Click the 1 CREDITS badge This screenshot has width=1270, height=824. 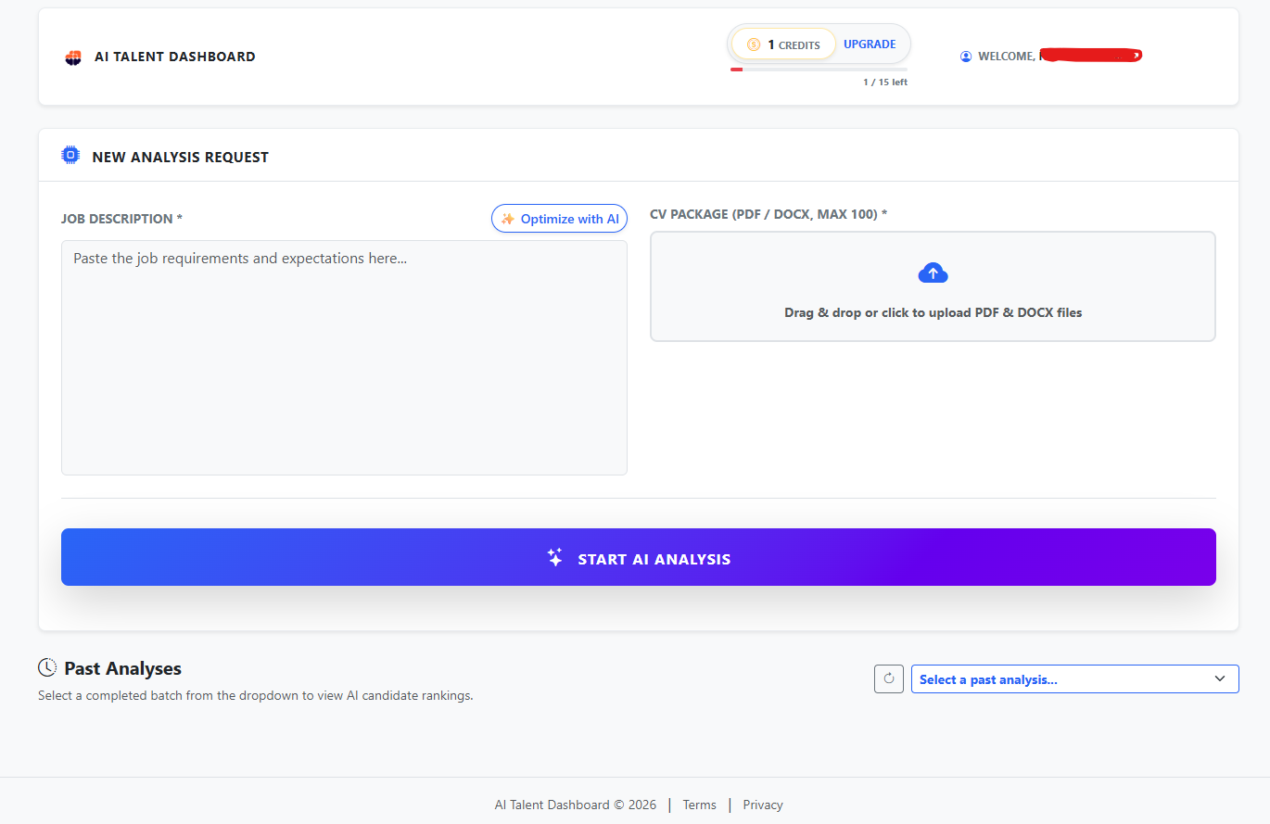(x=783, y=44)
